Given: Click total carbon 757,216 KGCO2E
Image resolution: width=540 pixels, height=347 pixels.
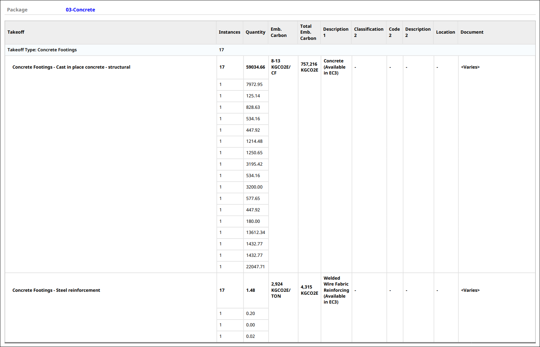Looking at the screenshot, I should point(309,67).
